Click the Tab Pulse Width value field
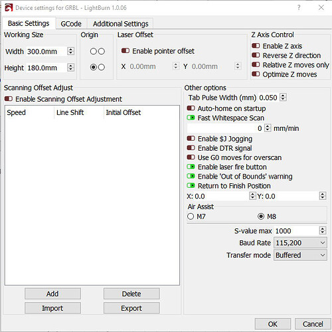The width and height of the screenshot is (332, 332). pos(269,98)
